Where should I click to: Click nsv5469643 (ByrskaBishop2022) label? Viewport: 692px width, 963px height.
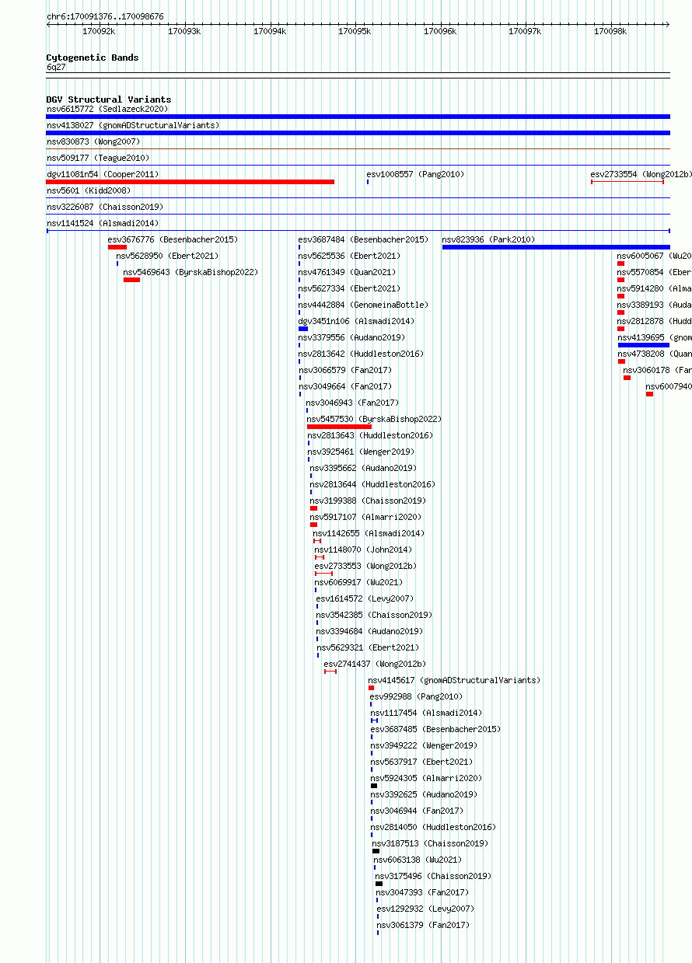click(190, 272)
